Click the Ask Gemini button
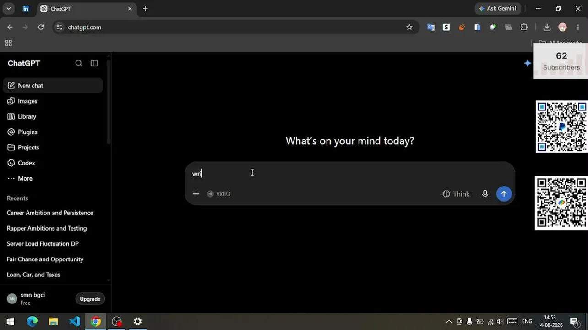Viewport: 588px width, 330px height. [x=498, y=9]
